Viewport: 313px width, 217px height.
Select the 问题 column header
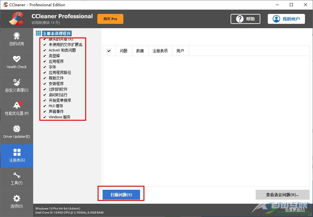click(124, 50)
